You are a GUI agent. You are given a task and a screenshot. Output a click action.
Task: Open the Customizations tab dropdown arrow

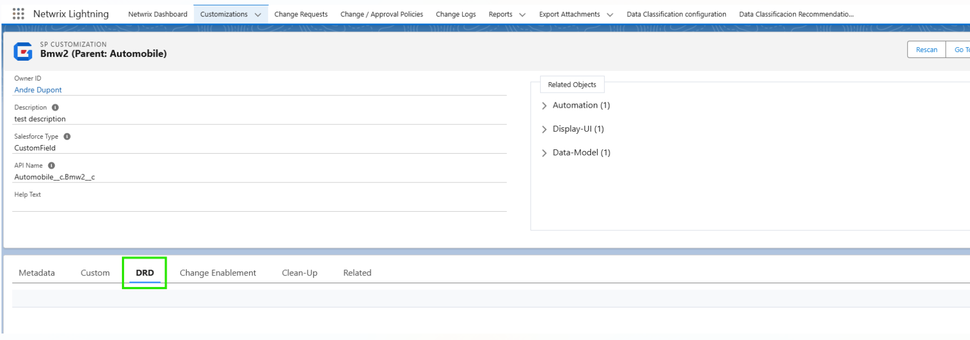point(258,15)
